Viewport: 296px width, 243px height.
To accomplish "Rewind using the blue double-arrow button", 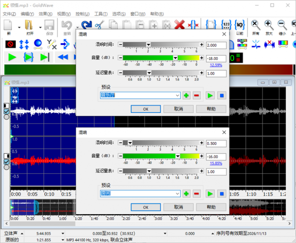I will click(x=63, y=57).
